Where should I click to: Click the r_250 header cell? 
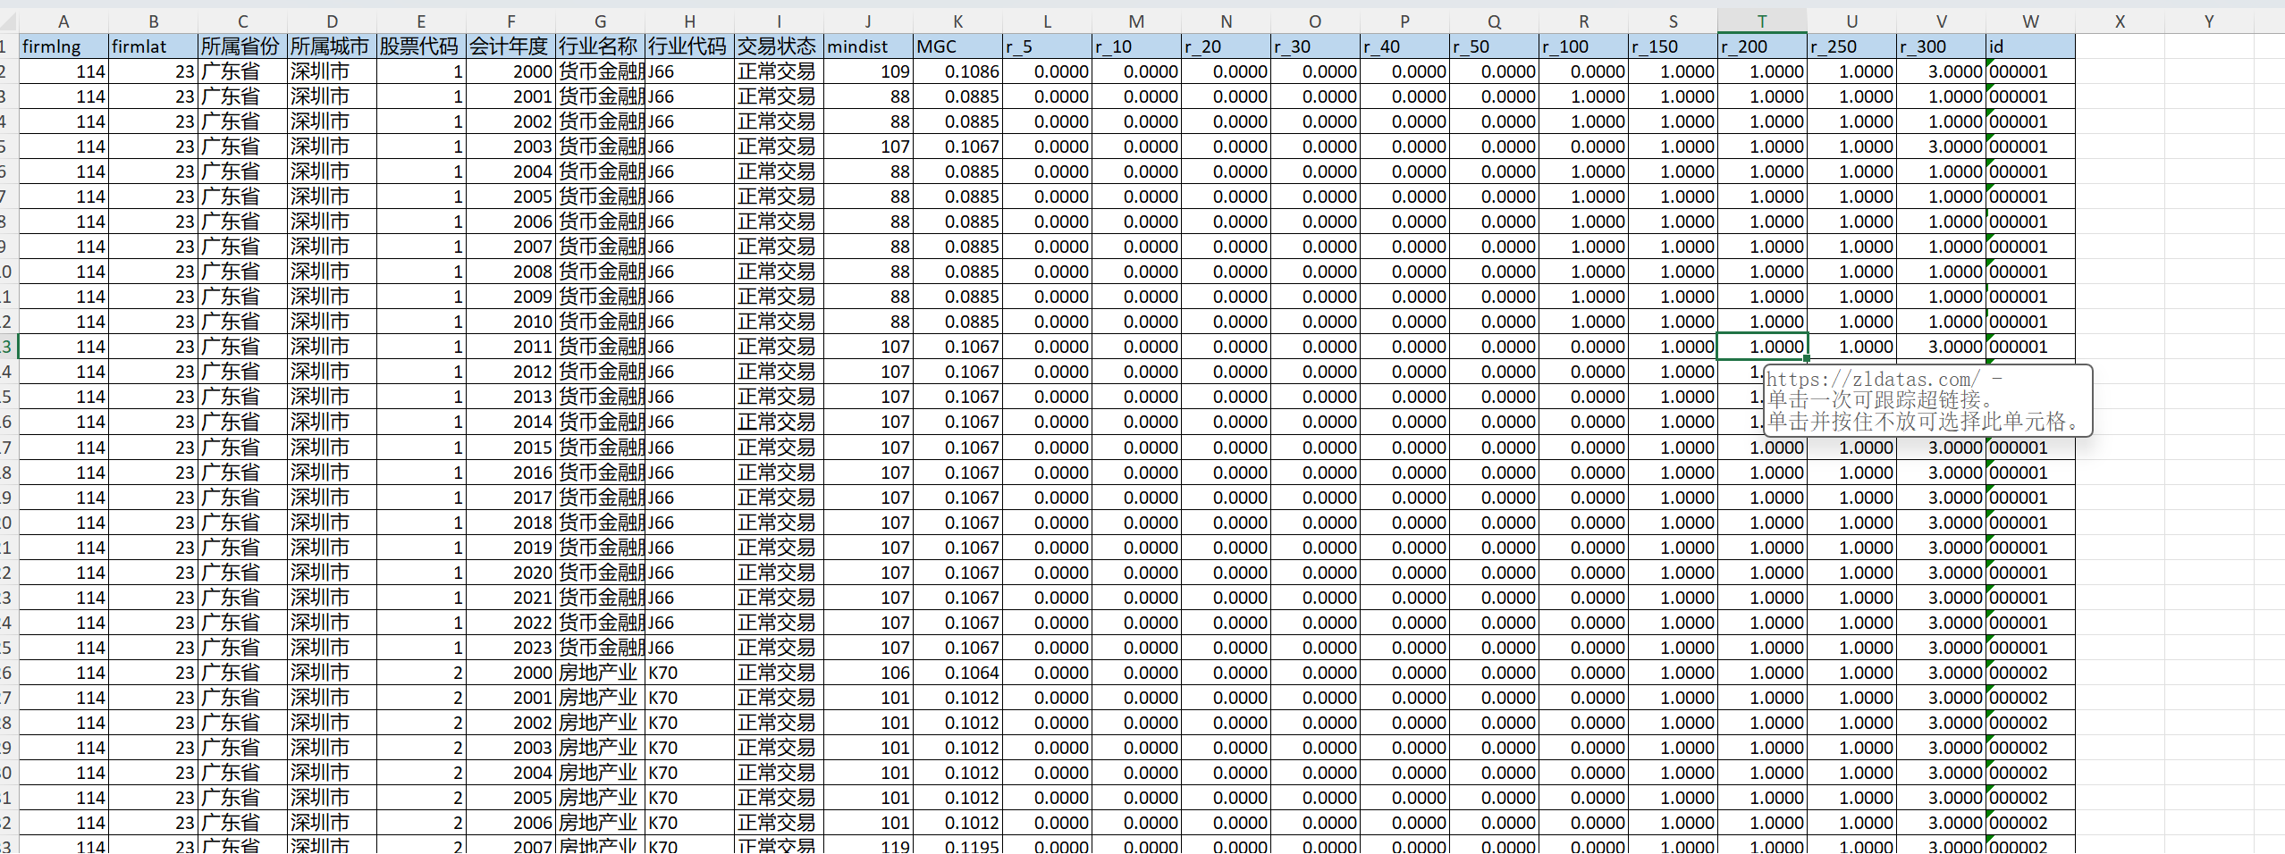click(1851, 46)
